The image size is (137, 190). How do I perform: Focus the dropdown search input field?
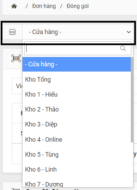[x=78, y=48]
